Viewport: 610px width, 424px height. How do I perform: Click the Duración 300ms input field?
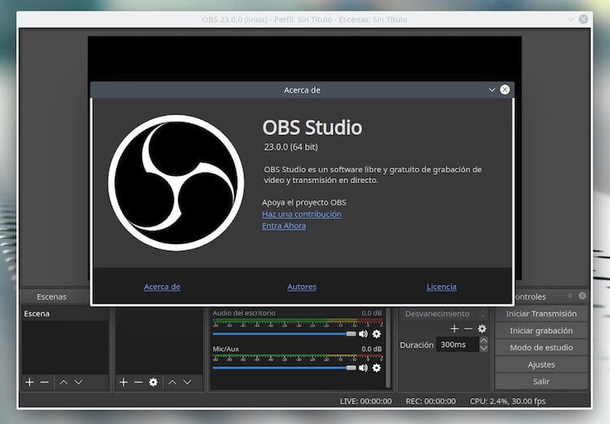click(x=457, y=344)
